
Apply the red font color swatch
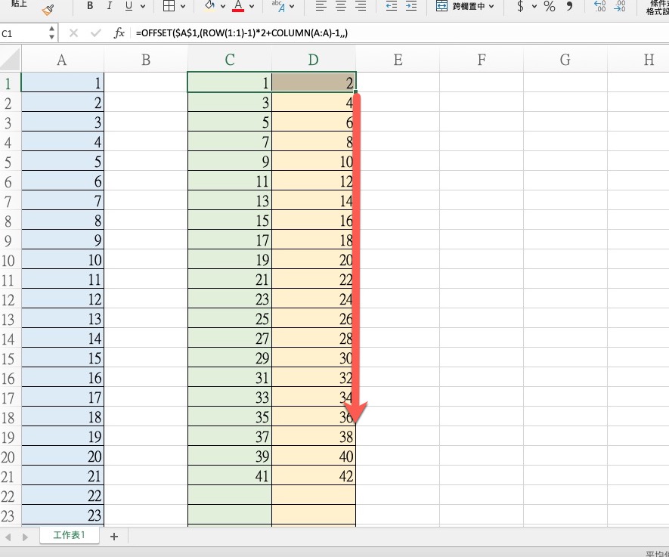(x=239, y=7)
